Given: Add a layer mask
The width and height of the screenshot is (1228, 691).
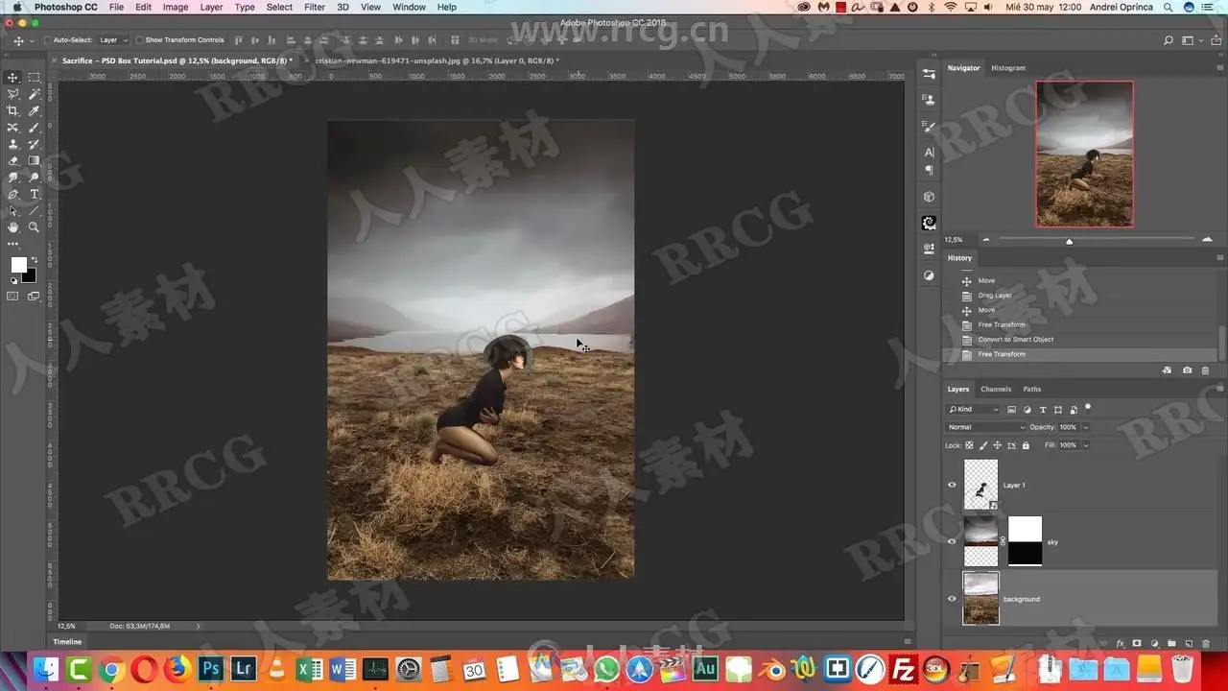Looking at the screenshot, I should (1137, 643).
